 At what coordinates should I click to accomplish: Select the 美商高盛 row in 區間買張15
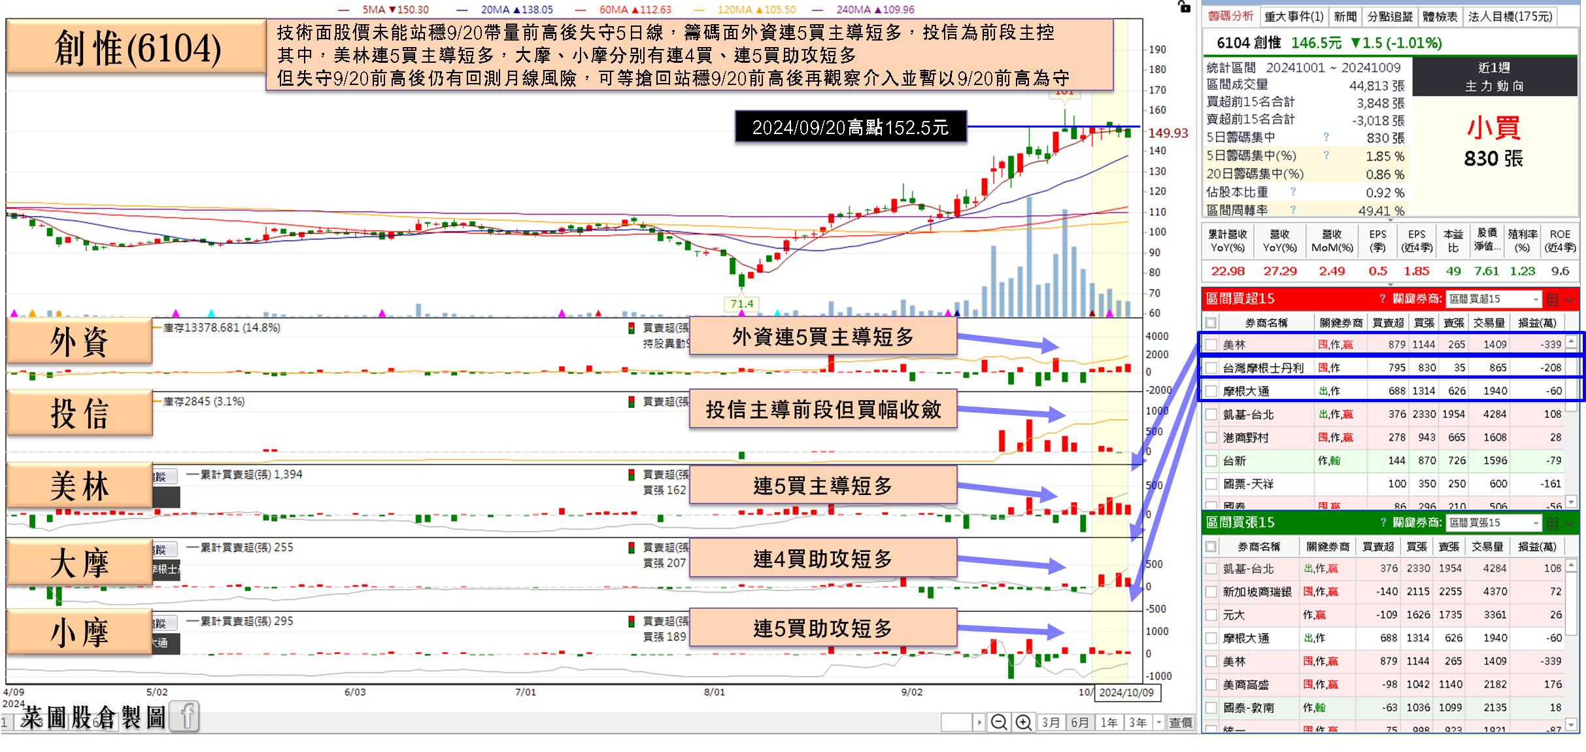pyautogui.click(x=1383, y=685)
